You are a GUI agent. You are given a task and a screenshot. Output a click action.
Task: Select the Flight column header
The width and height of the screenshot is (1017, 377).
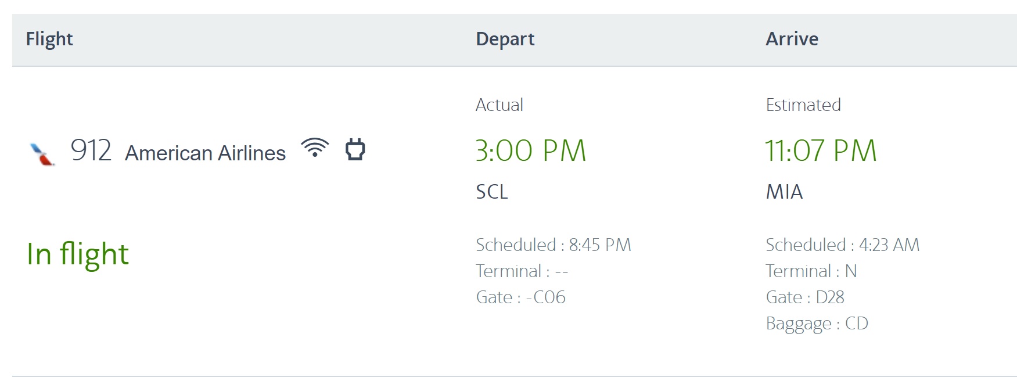tap(49, 39)
